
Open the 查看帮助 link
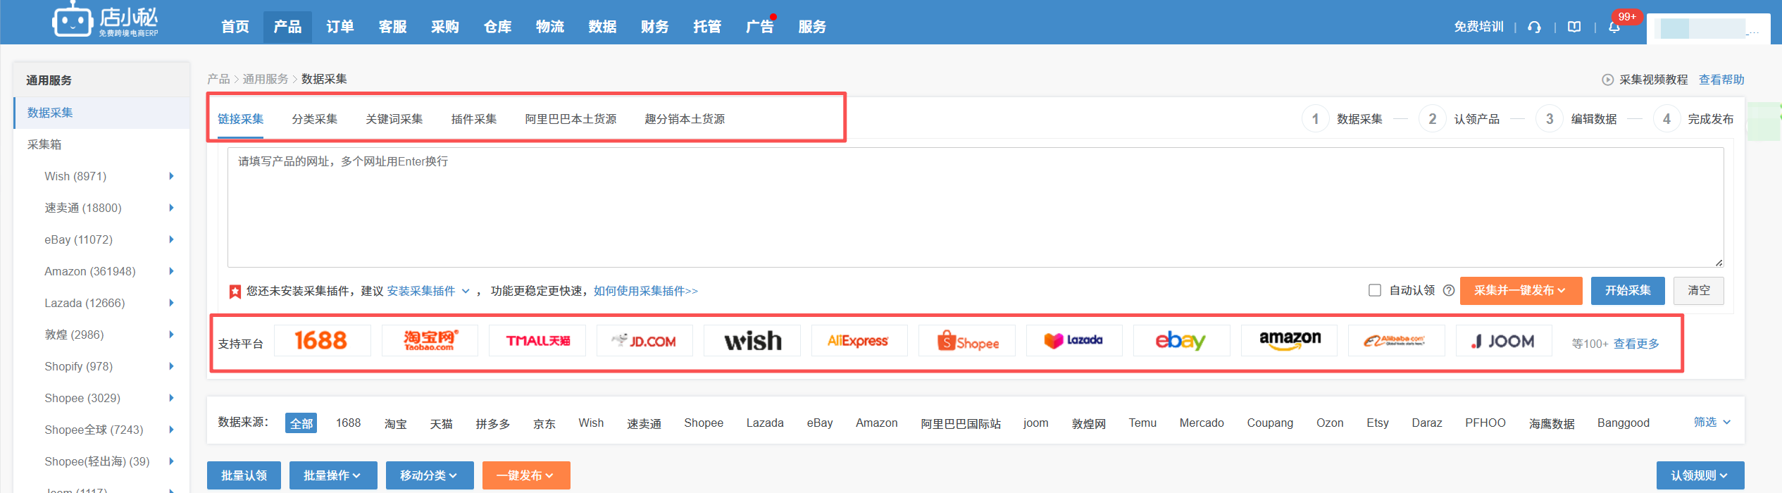click(x=1721, y=80)
